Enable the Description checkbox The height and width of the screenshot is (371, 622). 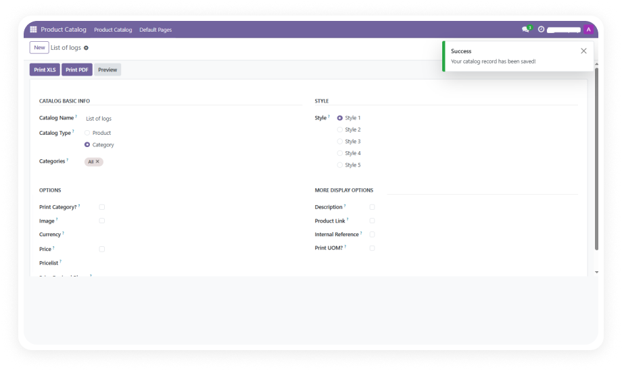372,207
